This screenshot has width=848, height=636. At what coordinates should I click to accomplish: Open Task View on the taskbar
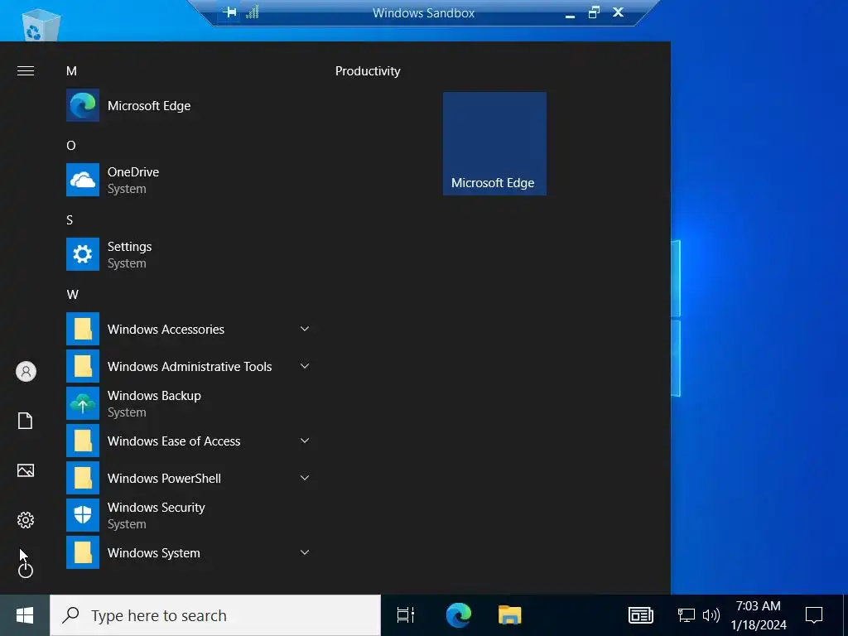pyautogui.click(x=406, y=615)
